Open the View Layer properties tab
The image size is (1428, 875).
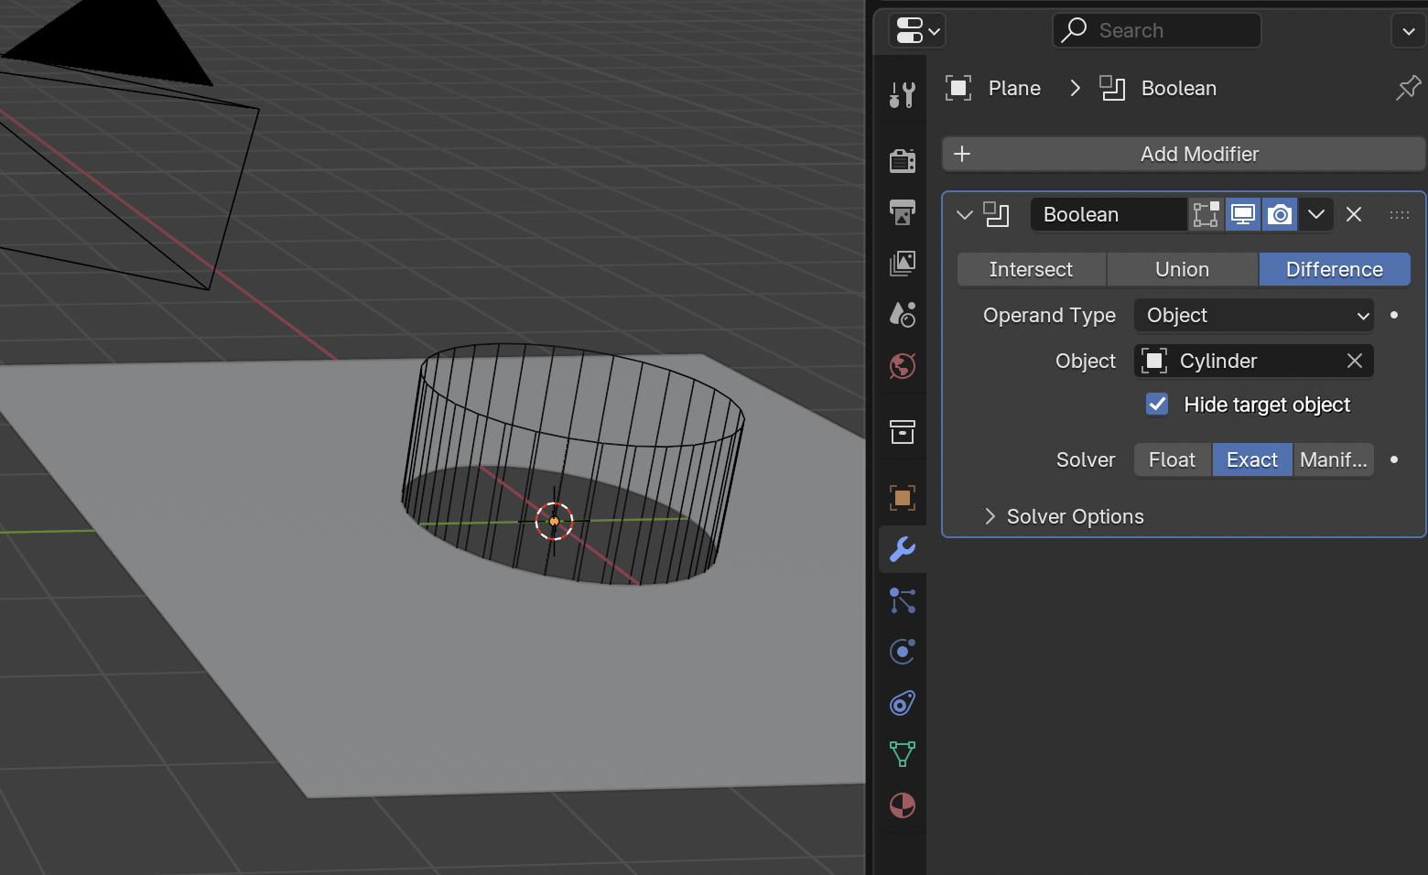[902, 264]
